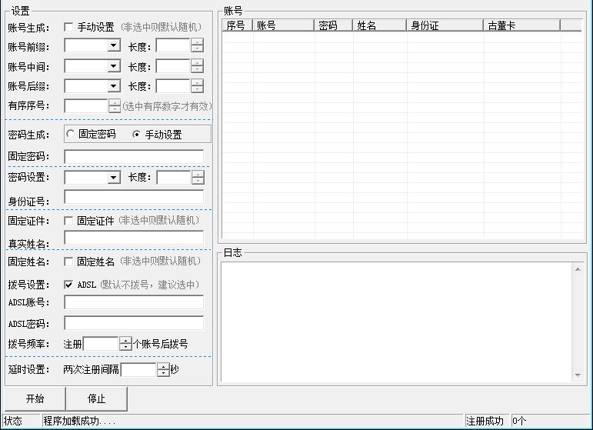Screen dimensions: 593x430
Task: Expand the 账号中间 combo box
Action: pos(114,66)
